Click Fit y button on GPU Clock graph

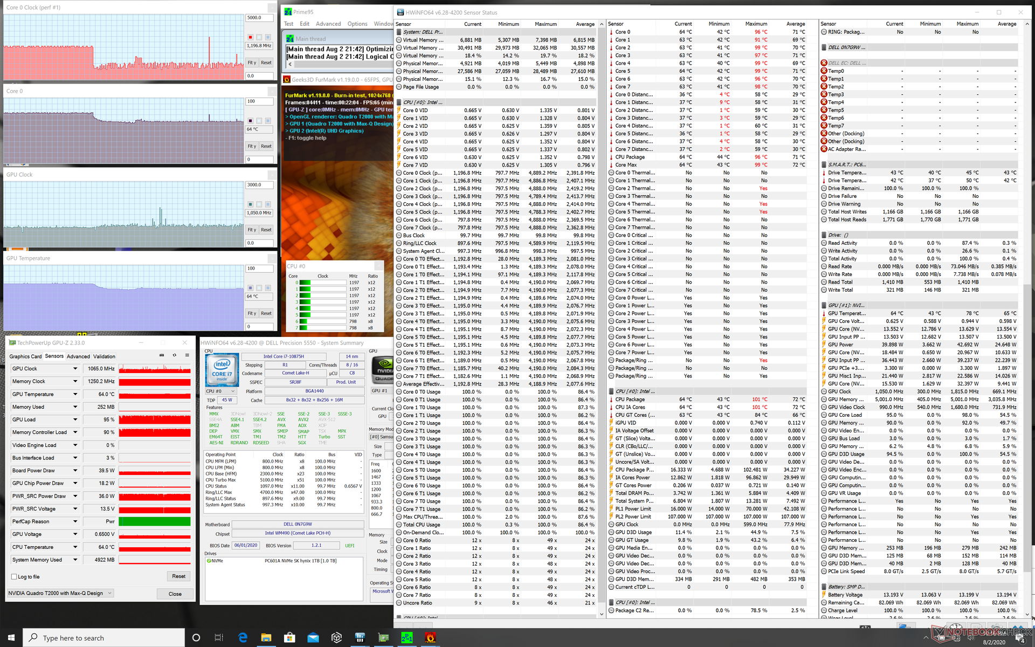point(252,230)
